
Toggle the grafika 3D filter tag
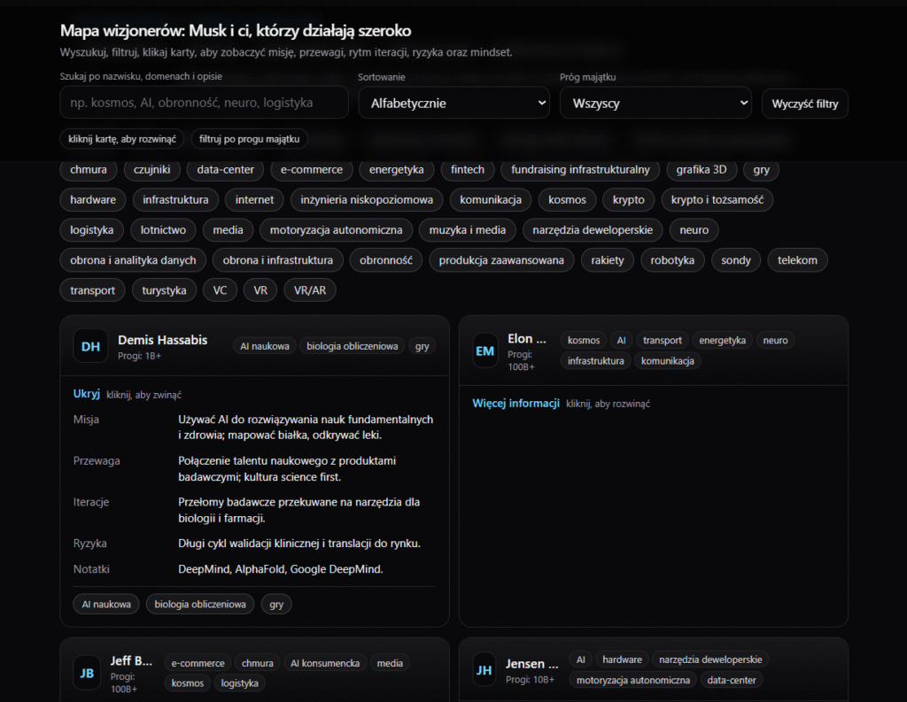tap(702, 169)
